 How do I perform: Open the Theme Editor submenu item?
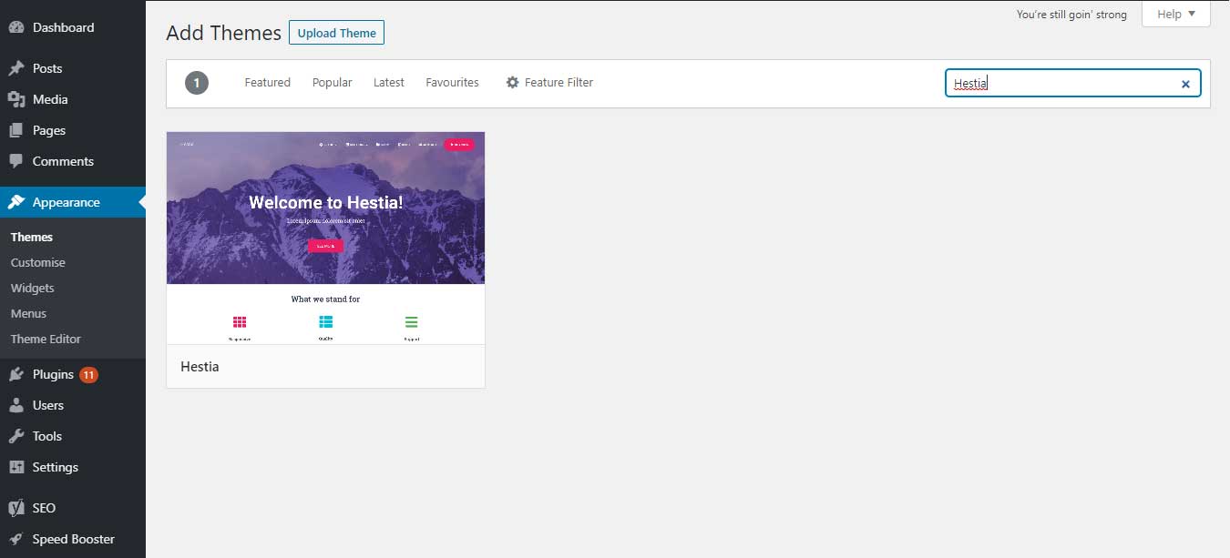(x=46, y=339)
